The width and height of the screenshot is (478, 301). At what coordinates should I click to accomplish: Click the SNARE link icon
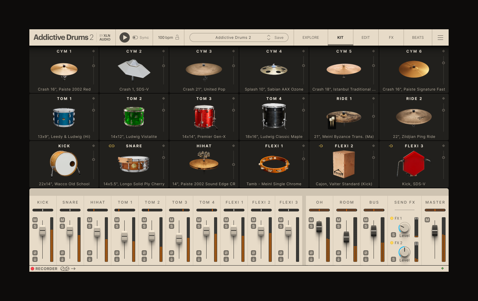pyautogui.click(x=111, y=146)
